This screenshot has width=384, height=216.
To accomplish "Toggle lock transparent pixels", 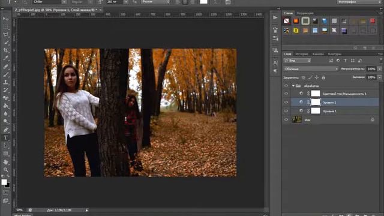I will click(304, 77).
